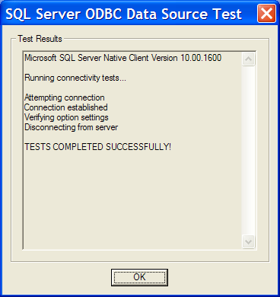Click the word 'Microsoft' in first line
This screenshot has height=297, width=280.
point(40,58)
